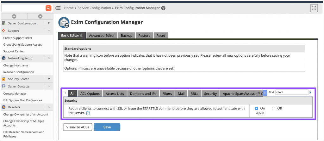Clear the Find field using X icon
324x141 pixels.
pyautogui.click(x=310, y=93)
